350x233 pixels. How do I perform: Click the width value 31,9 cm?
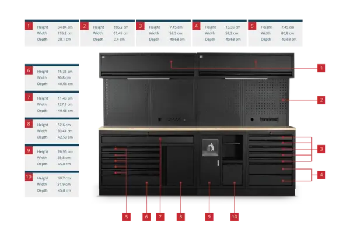[x=64, y=185]
